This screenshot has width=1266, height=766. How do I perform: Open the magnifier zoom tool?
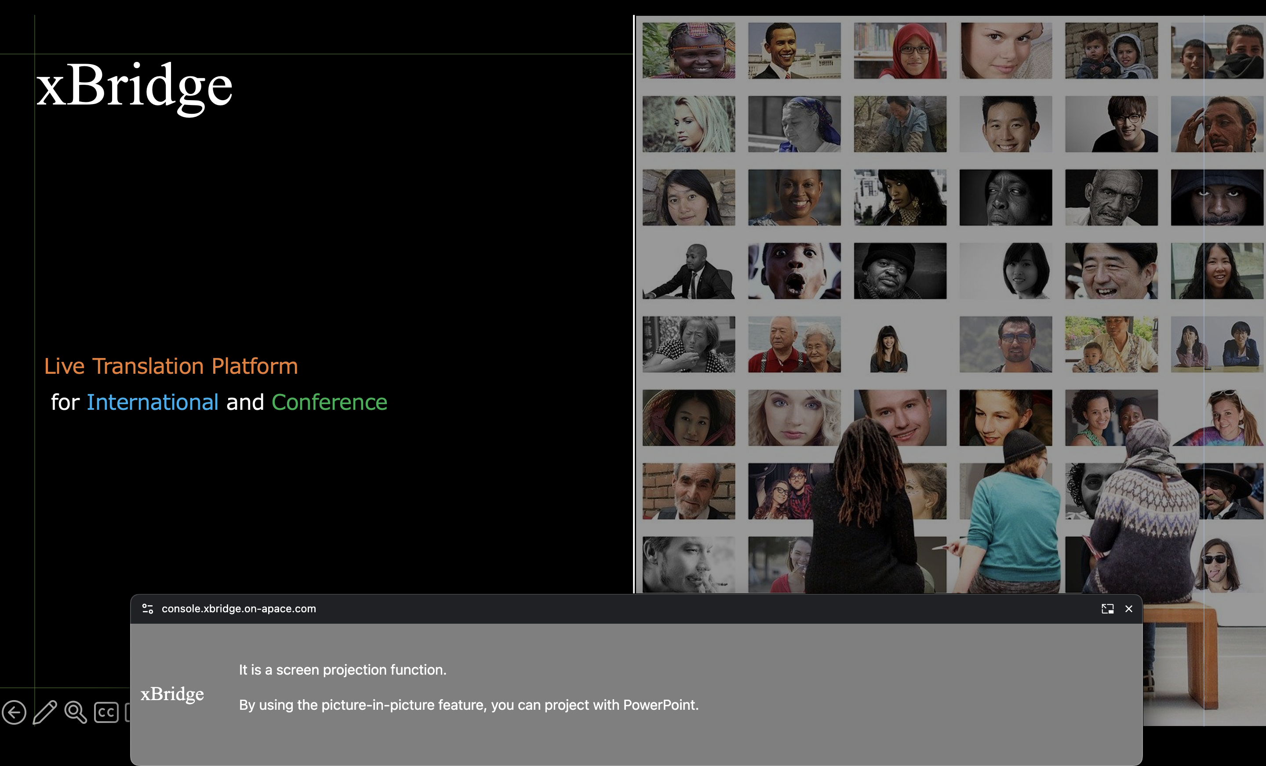pyautogui.click(x=76, y=712)
